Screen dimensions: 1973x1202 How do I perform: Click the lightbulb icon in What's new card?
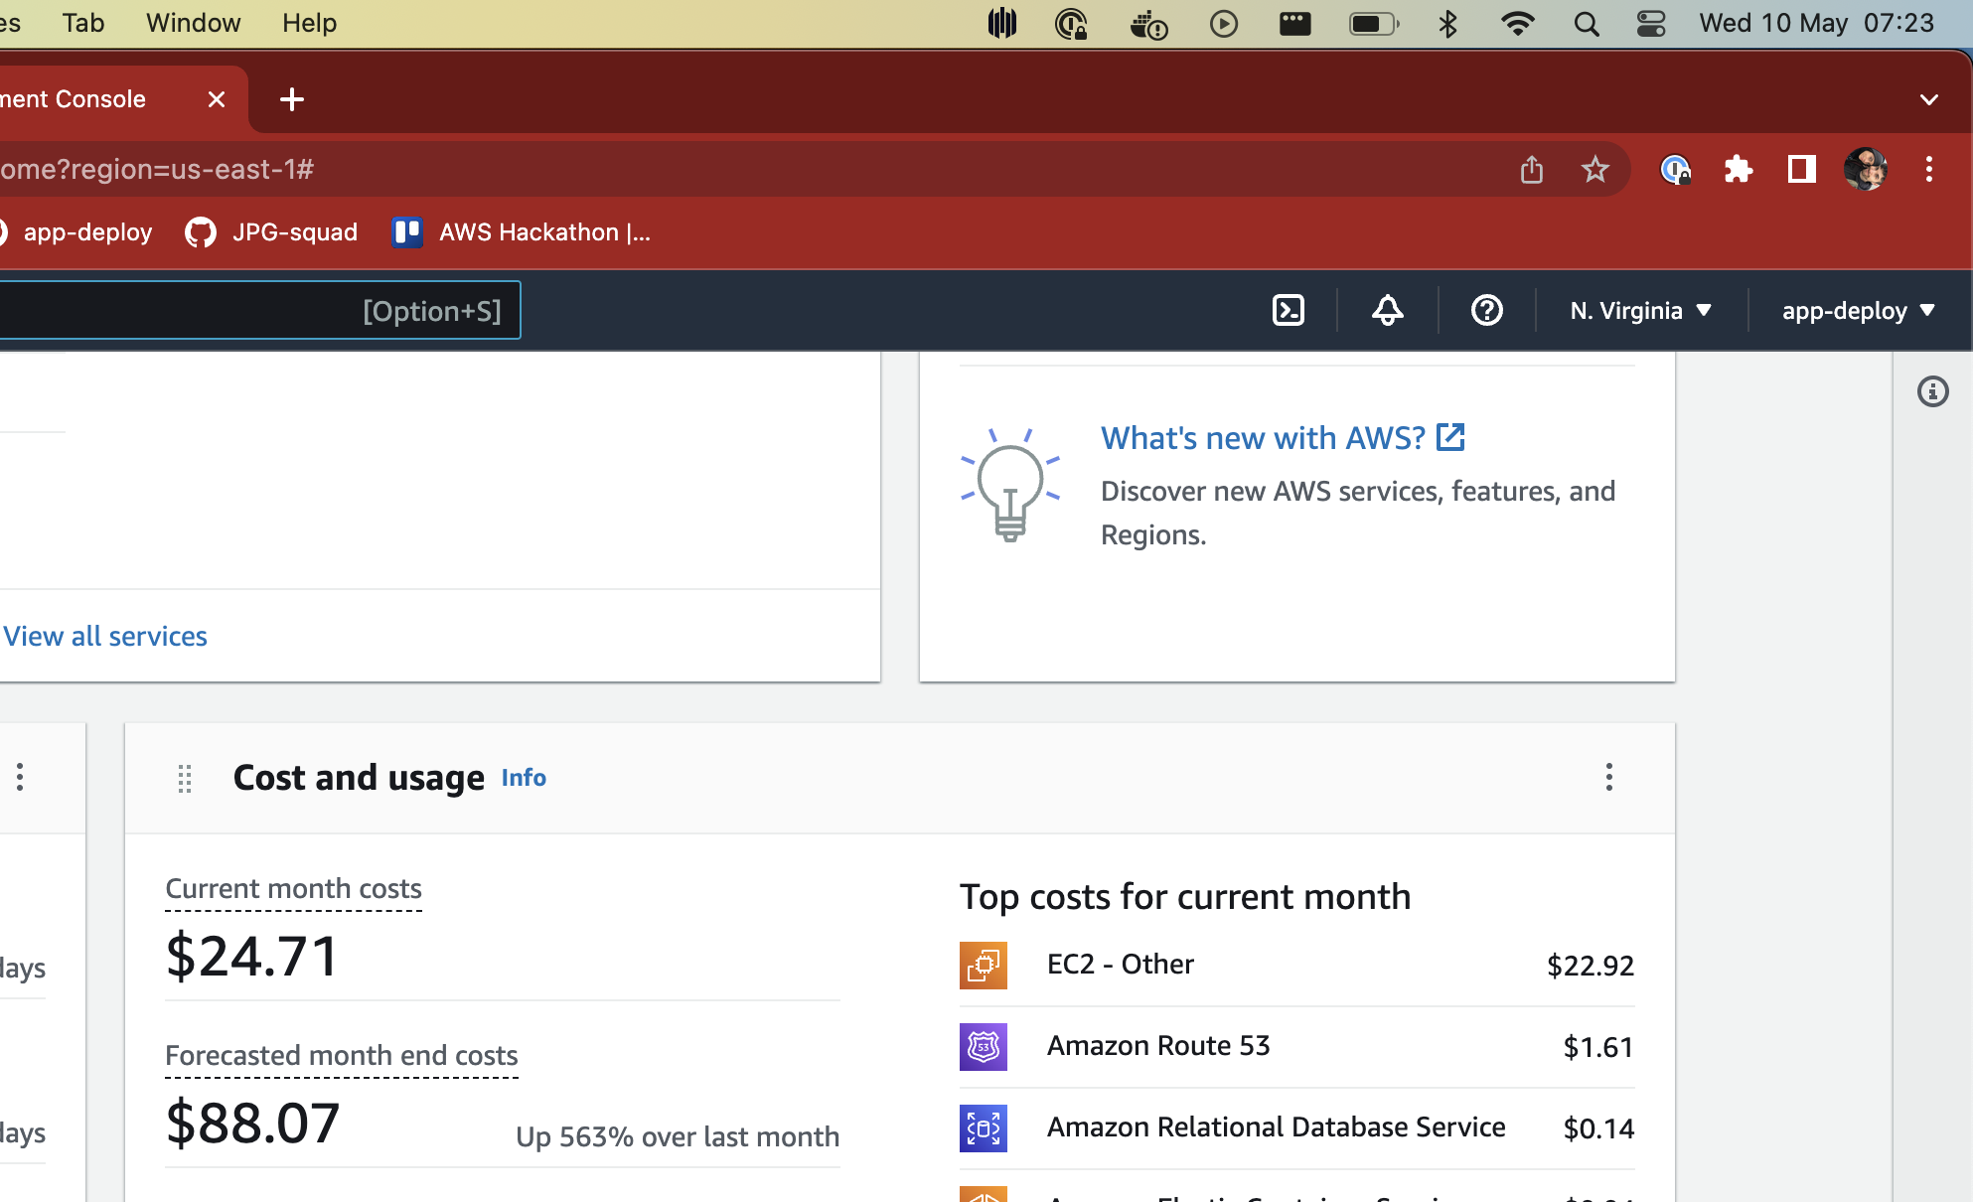click(x=1010, y=485)
